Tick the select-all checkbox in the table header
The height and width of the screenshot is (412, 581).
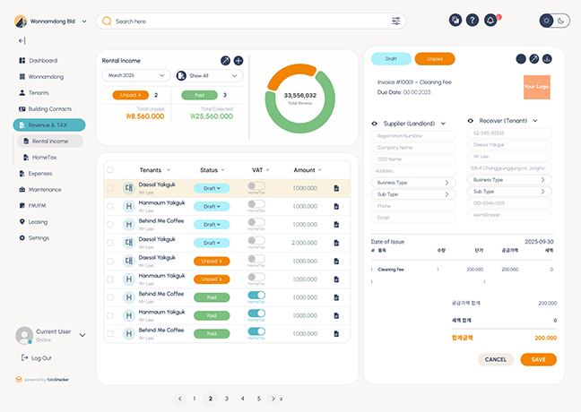point(110,169)
